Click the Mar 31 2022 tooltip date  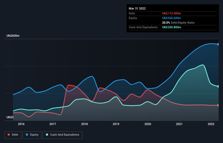pos(137,8)
